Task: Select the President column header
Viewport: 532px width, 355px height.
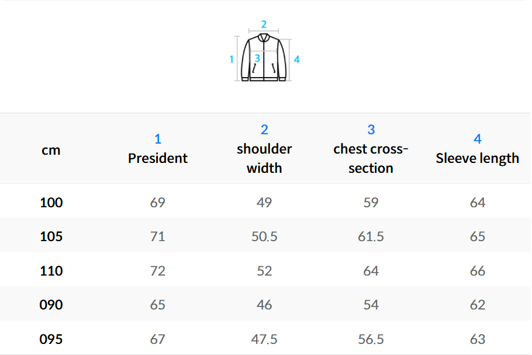Action: (158, 158)
